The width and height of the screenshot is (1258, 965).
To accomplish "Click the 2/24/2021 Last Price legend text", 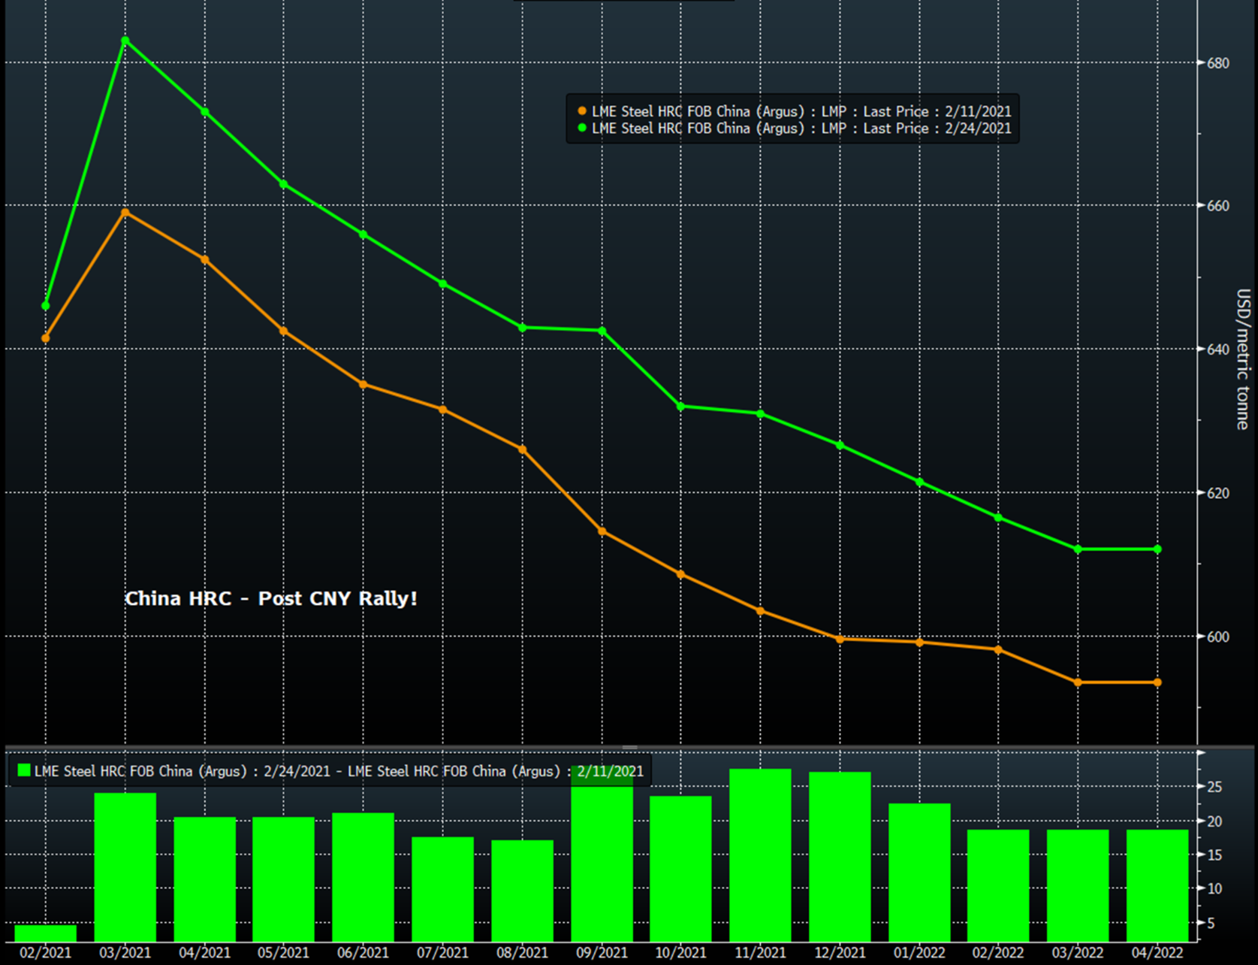I will tap(801, 129).
